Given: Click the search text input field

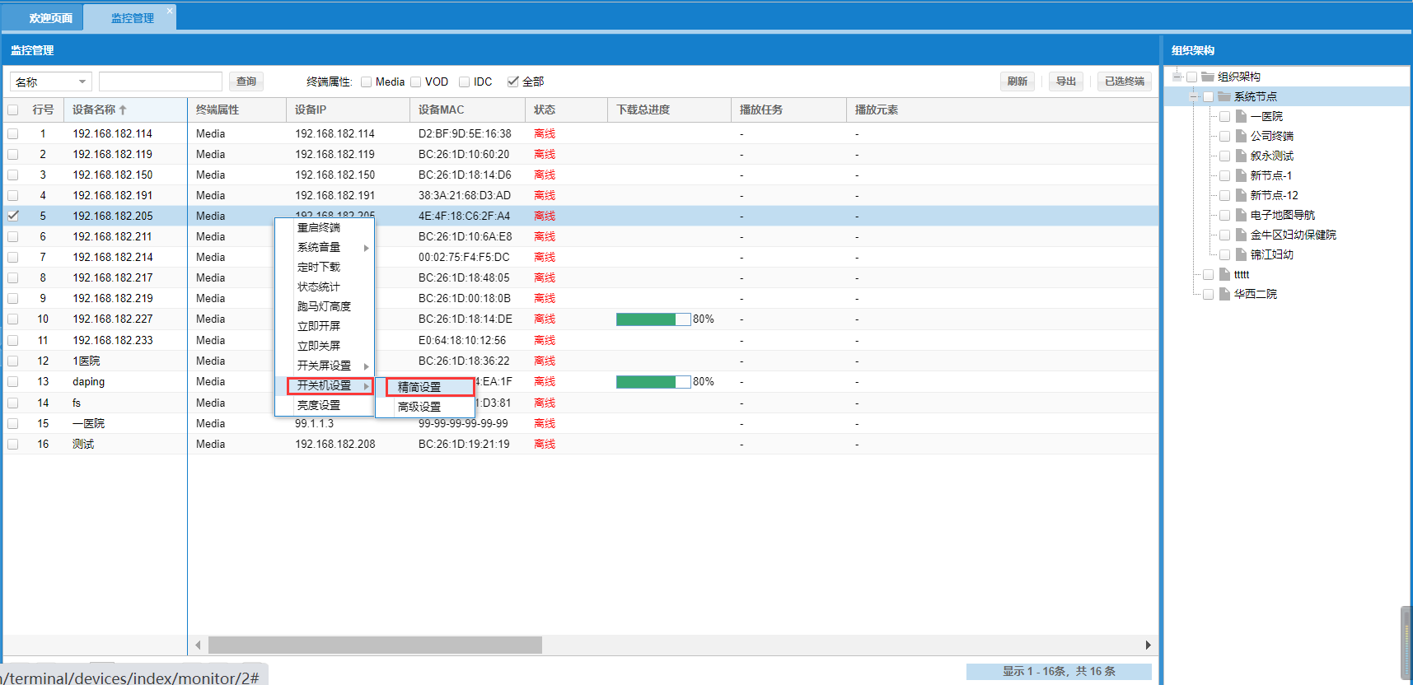Looking at the screenshot, I should coord(161,82).
